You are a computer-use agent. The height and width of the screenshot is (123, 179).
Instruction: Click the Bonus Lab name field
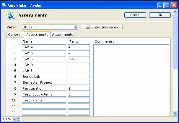click(x=44, y=77)
